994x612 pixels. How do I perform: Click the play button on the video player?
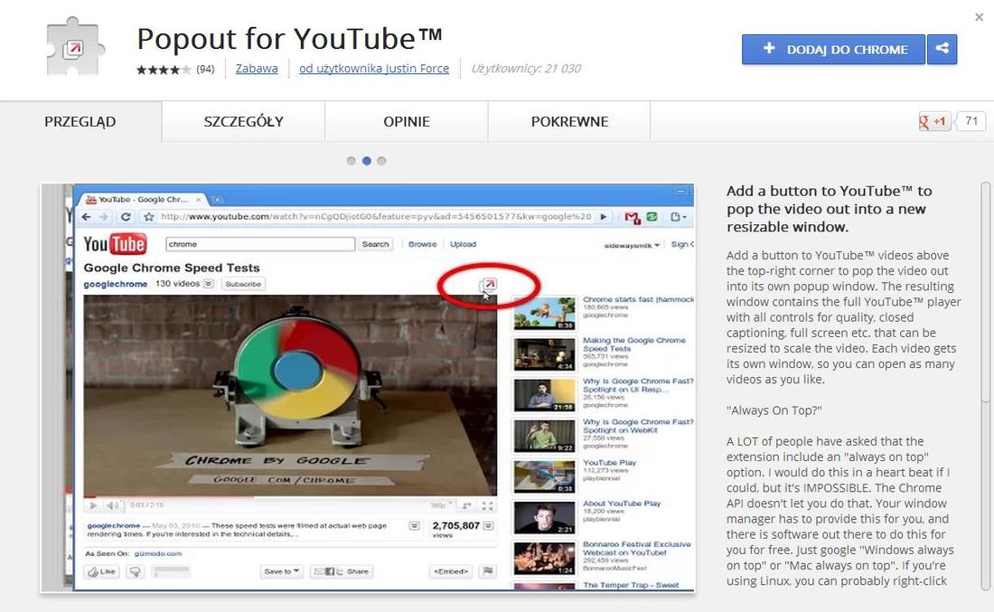tap(93, 505)
